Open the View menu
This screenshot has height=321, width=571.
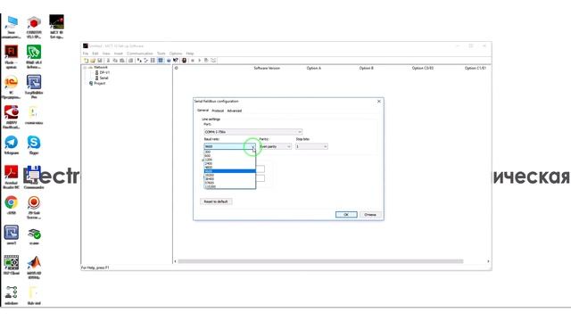[x=106, y=53]
